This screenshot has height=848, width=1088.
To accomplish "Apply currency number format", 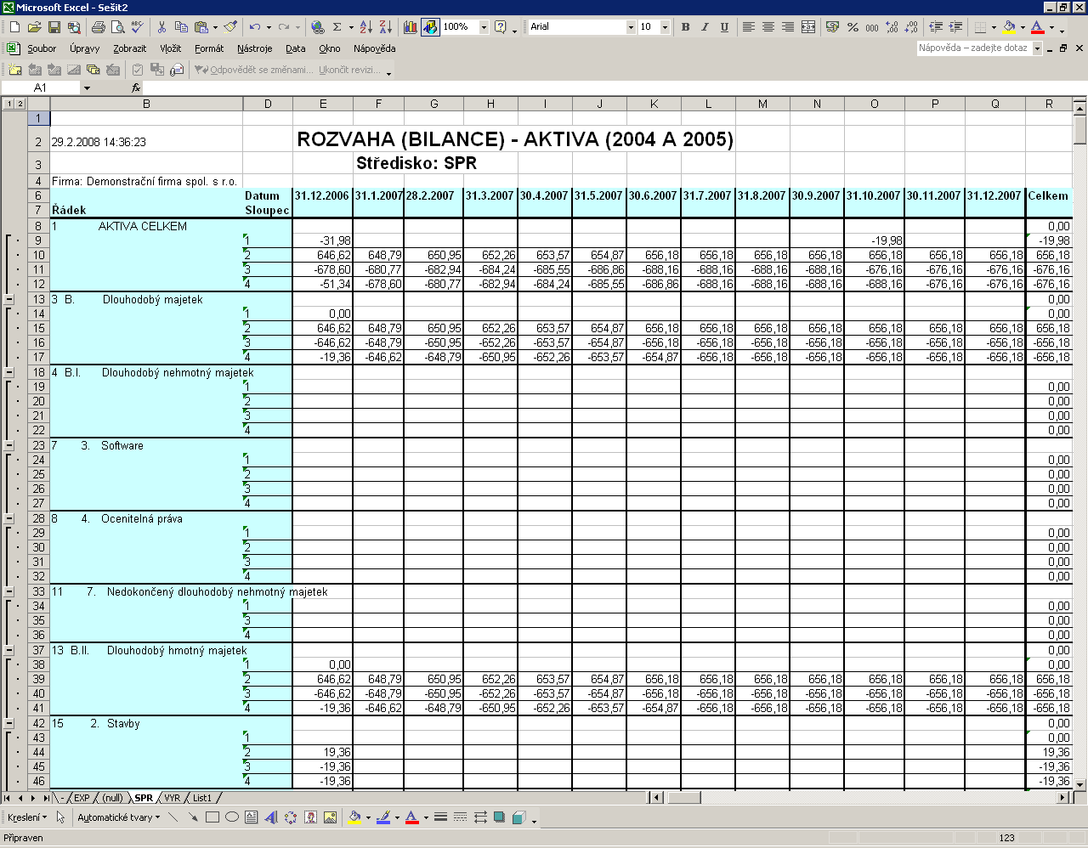I will pos(833,27).
